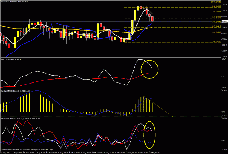
Task: Click the '14 May 00:00' time axis label
Action: [x=29, y=153]
